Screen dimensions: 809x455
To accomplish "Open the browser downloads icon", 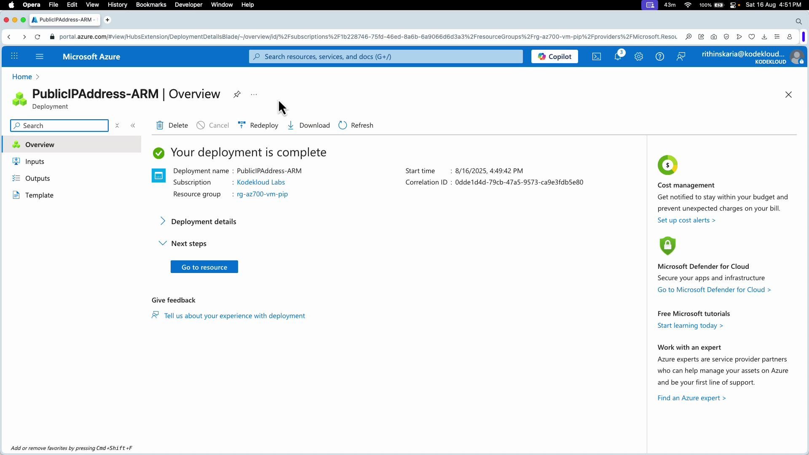I will coord(764,37).
